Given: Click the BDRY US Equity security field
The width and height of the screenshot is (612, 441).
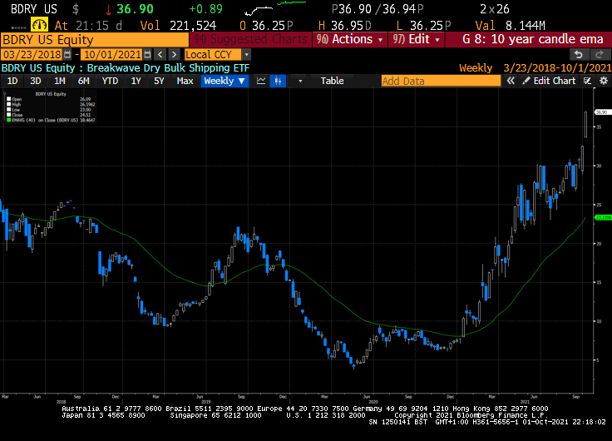Looking at the screenshot, I should pyautogui.click(x=95, y=39).
